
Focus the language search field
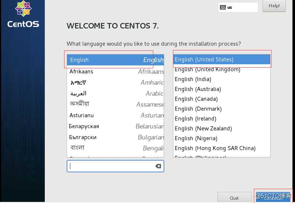point(115,166)
